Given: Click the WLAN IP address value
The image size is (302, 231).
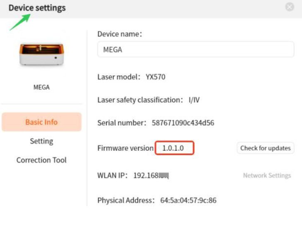Looking at the screenshot, I should 151,176.
